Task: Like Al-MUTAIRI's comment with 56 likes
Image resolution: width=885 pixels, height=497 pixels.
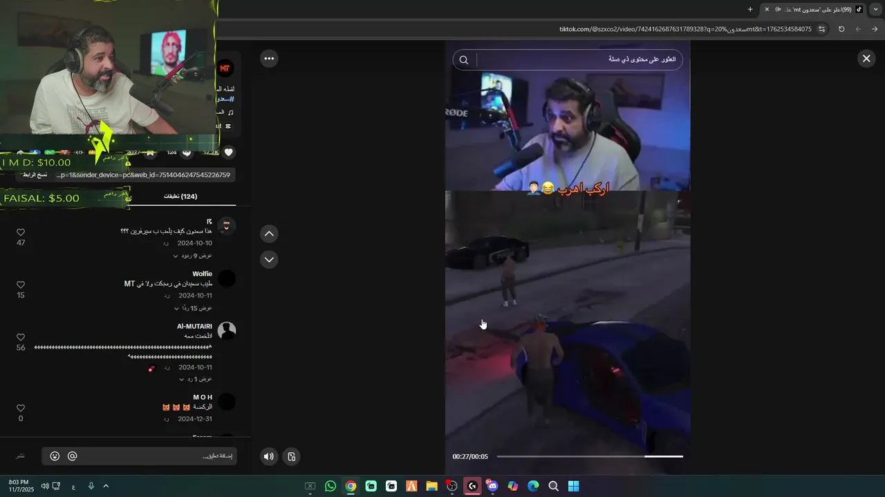Action: 21,338
